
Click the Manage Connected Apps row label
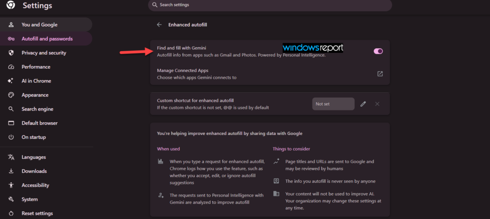coord(182,71)
